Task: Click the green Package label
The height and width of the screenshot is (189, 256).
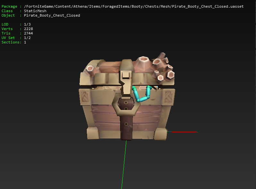Action: [9, 6]
